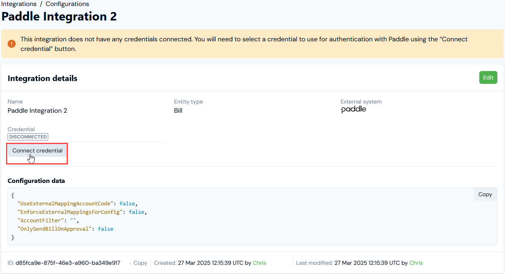
Task: Click the DISCONNECTED status badge
Action: (28, 137)
